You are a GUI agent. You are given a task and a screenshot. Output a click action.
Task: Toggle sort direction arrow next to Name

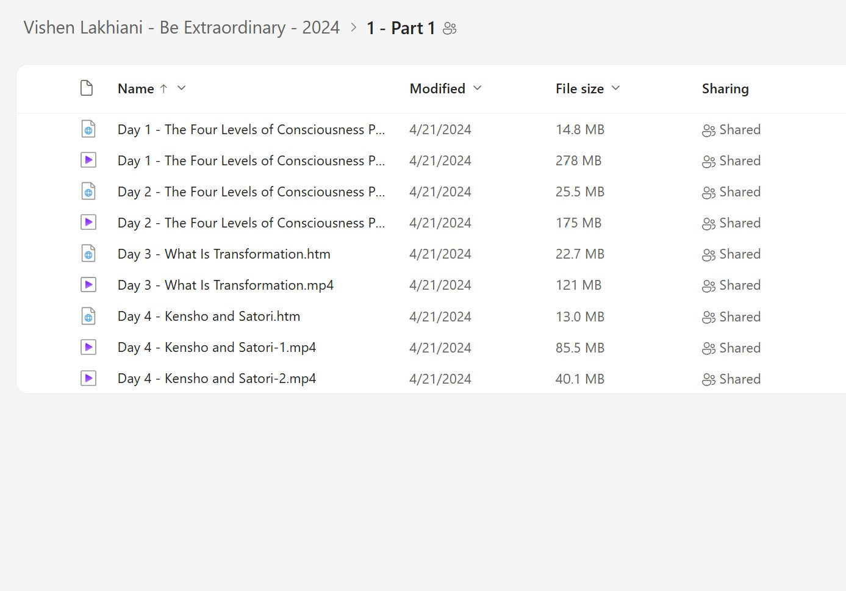tap(163, 88)
